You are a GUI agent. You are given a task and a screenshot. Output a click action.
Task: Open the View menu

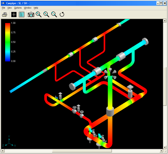[x=10, y=8]
